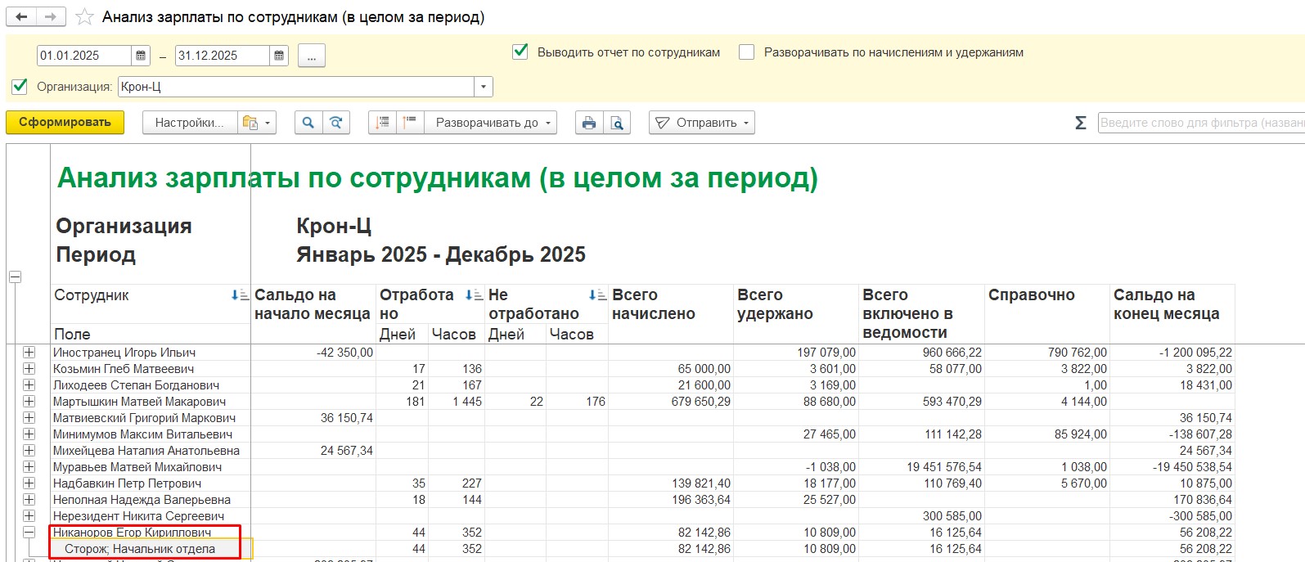Select cell -42 350,00 in Сальдо на начало

click(x=313, y=353)
